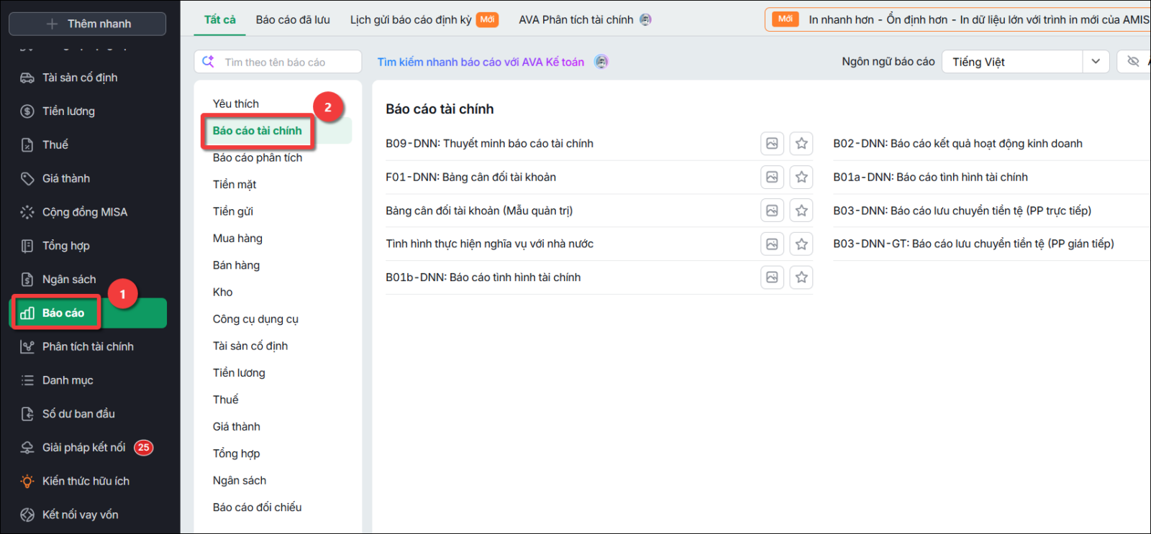Star the B09-DNN Thuyết minh báo cáo report
The image size is (1151, 534).
(801, 144)
